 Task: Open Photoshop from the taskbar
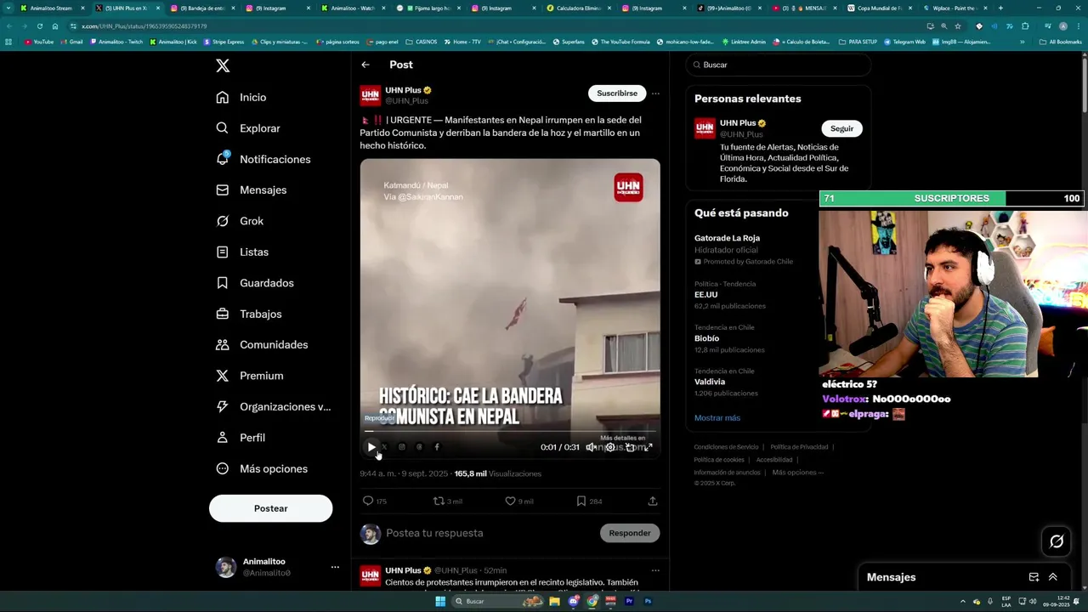[x=648, y=602]
